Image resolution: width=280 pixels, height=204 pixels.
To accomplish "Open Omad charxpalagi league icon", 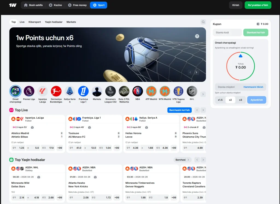I will click(x=15, y=91).
